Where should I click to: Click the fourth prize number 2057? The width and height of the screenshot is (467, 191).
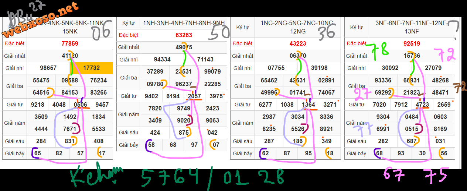(194, 96)
